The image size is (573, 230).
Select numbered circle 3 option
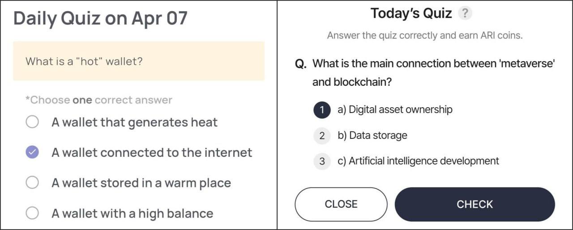click(x=322, y=161)
